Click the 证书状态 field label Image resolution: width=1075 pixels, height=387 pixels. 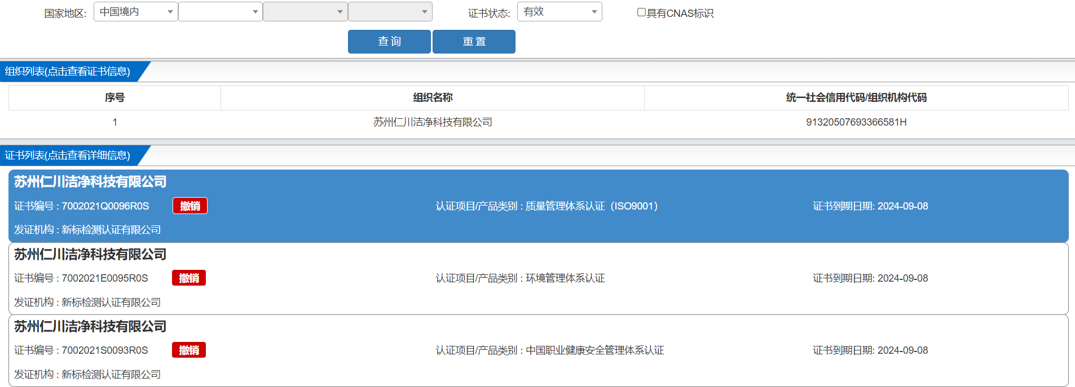489,14
